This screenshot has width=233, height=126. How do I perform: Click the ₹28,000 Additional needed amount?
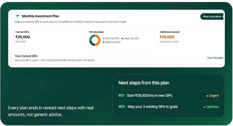point(167,37)
